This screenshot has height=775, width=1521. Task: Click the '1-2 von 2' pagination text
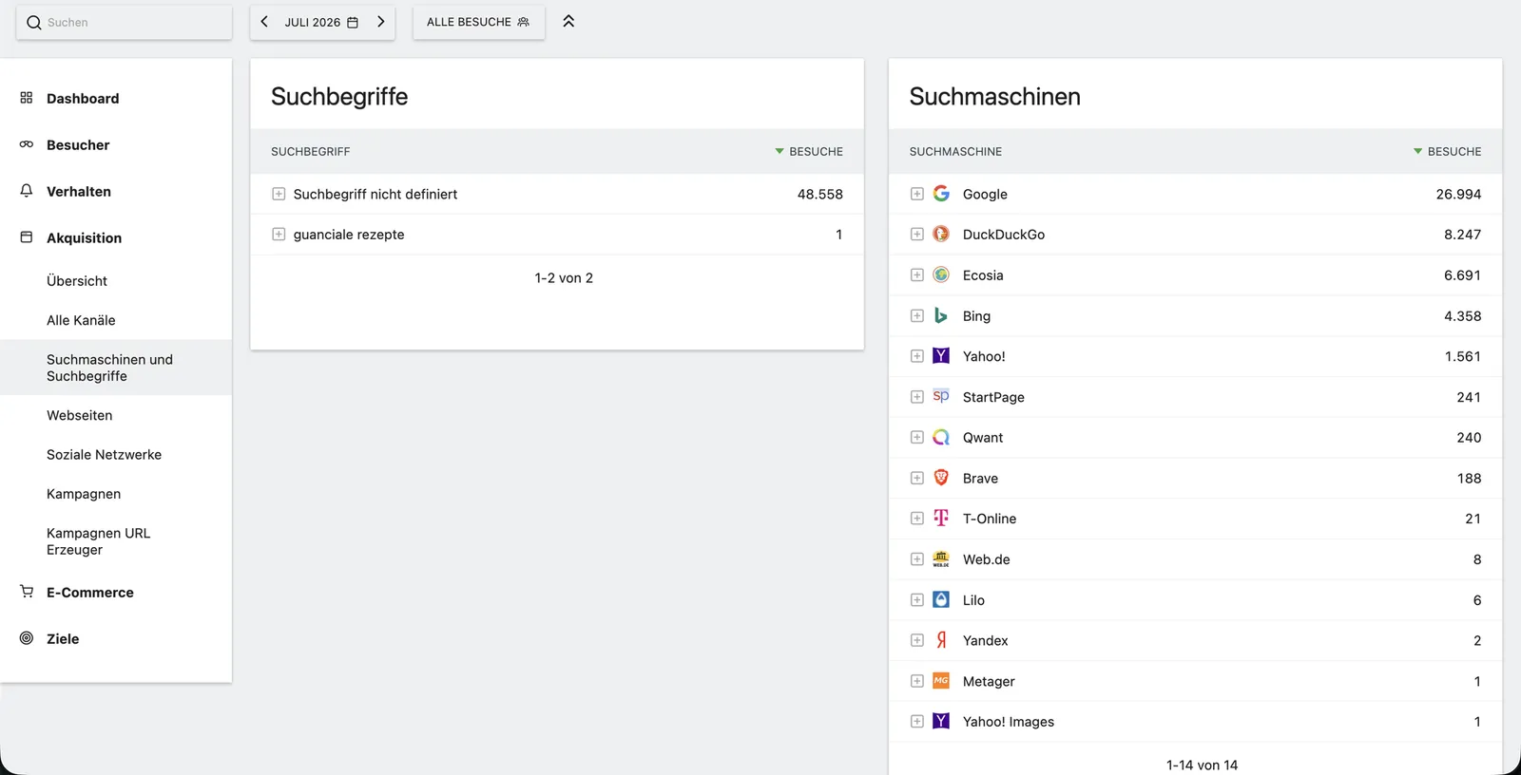pos(564,278)
